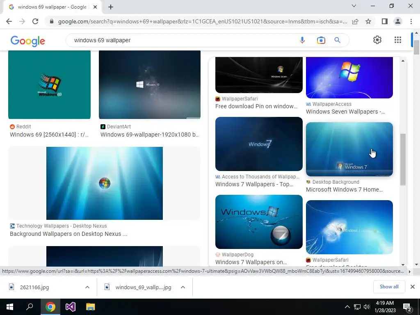Bookmark this page with the star icon
Viewport: 420px width, 315px height.
[368, 21]
